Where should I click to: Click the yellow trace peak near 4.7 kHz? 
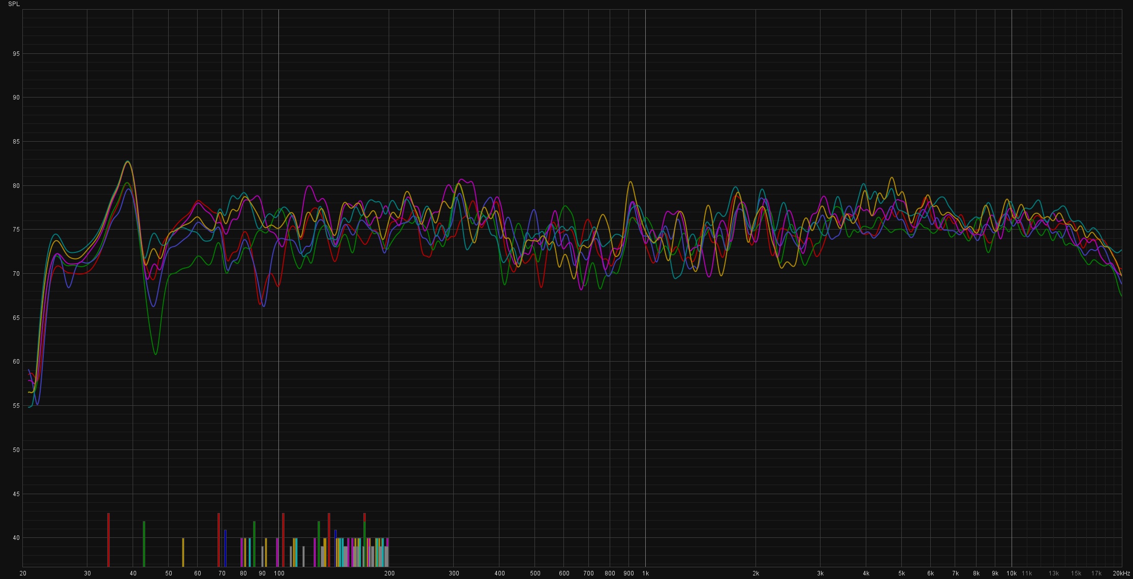891,178
